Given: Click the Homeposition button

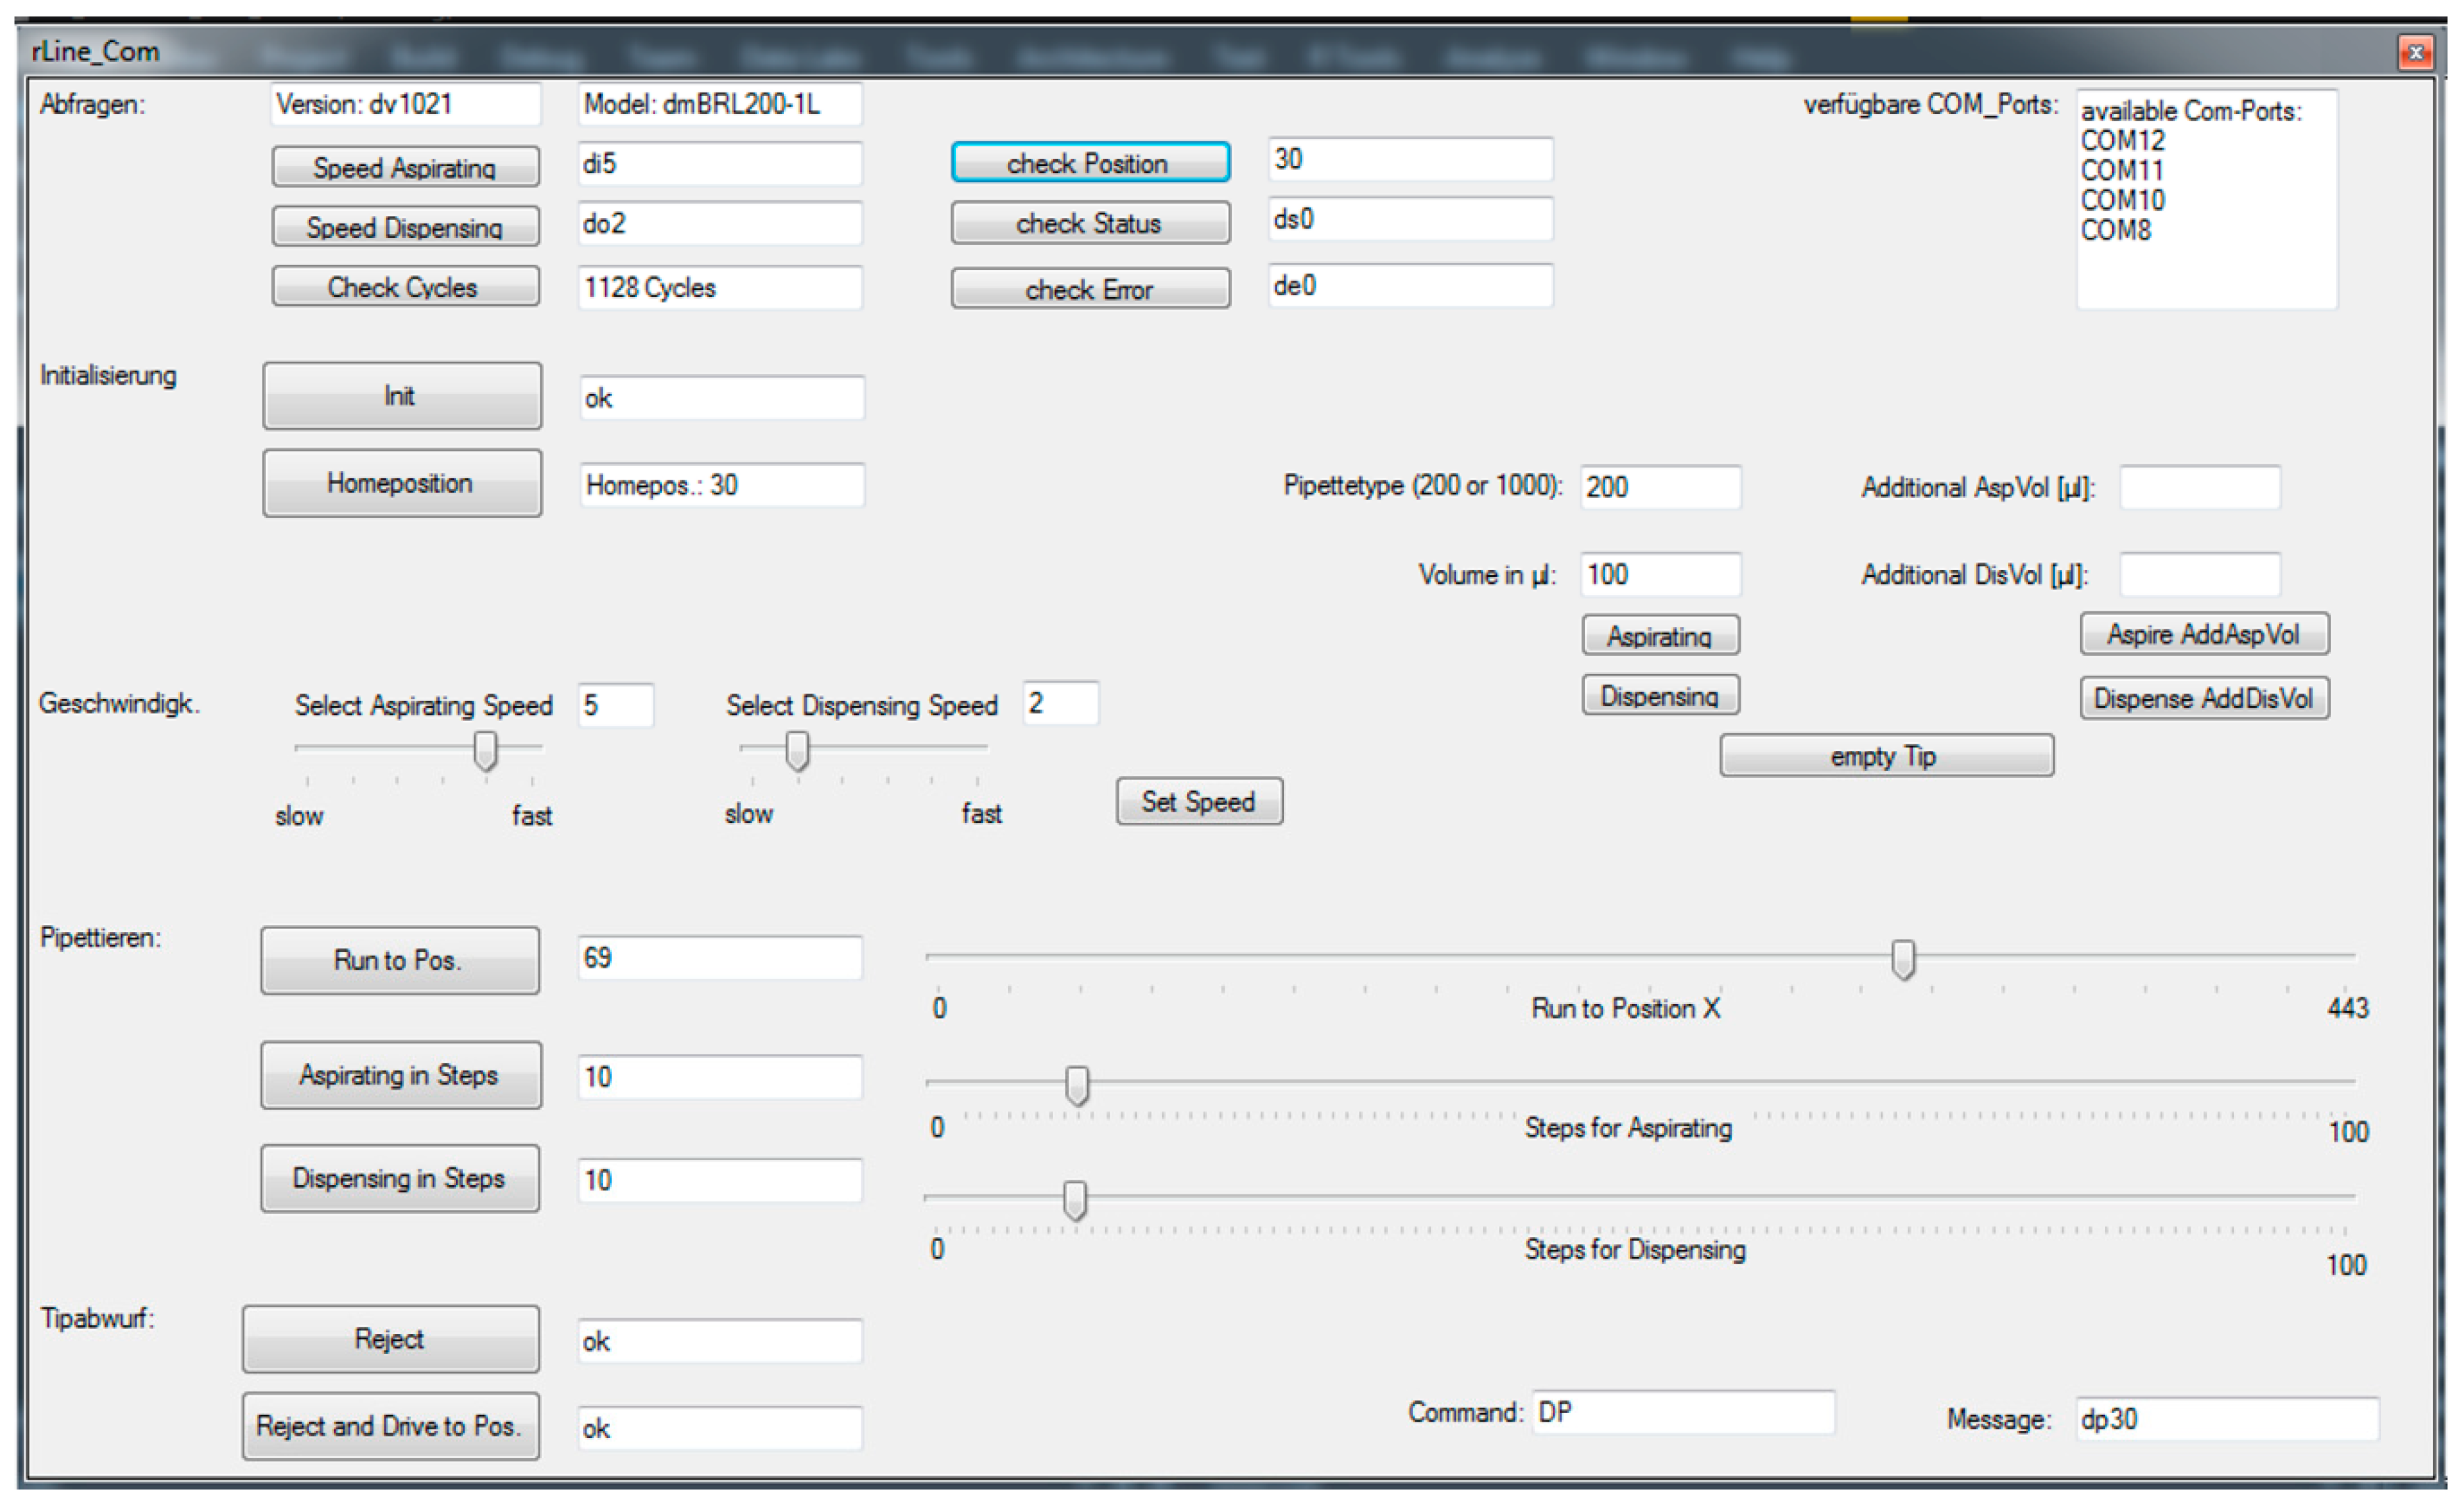Looking at the screenshot, I should (x=402, y=483).
